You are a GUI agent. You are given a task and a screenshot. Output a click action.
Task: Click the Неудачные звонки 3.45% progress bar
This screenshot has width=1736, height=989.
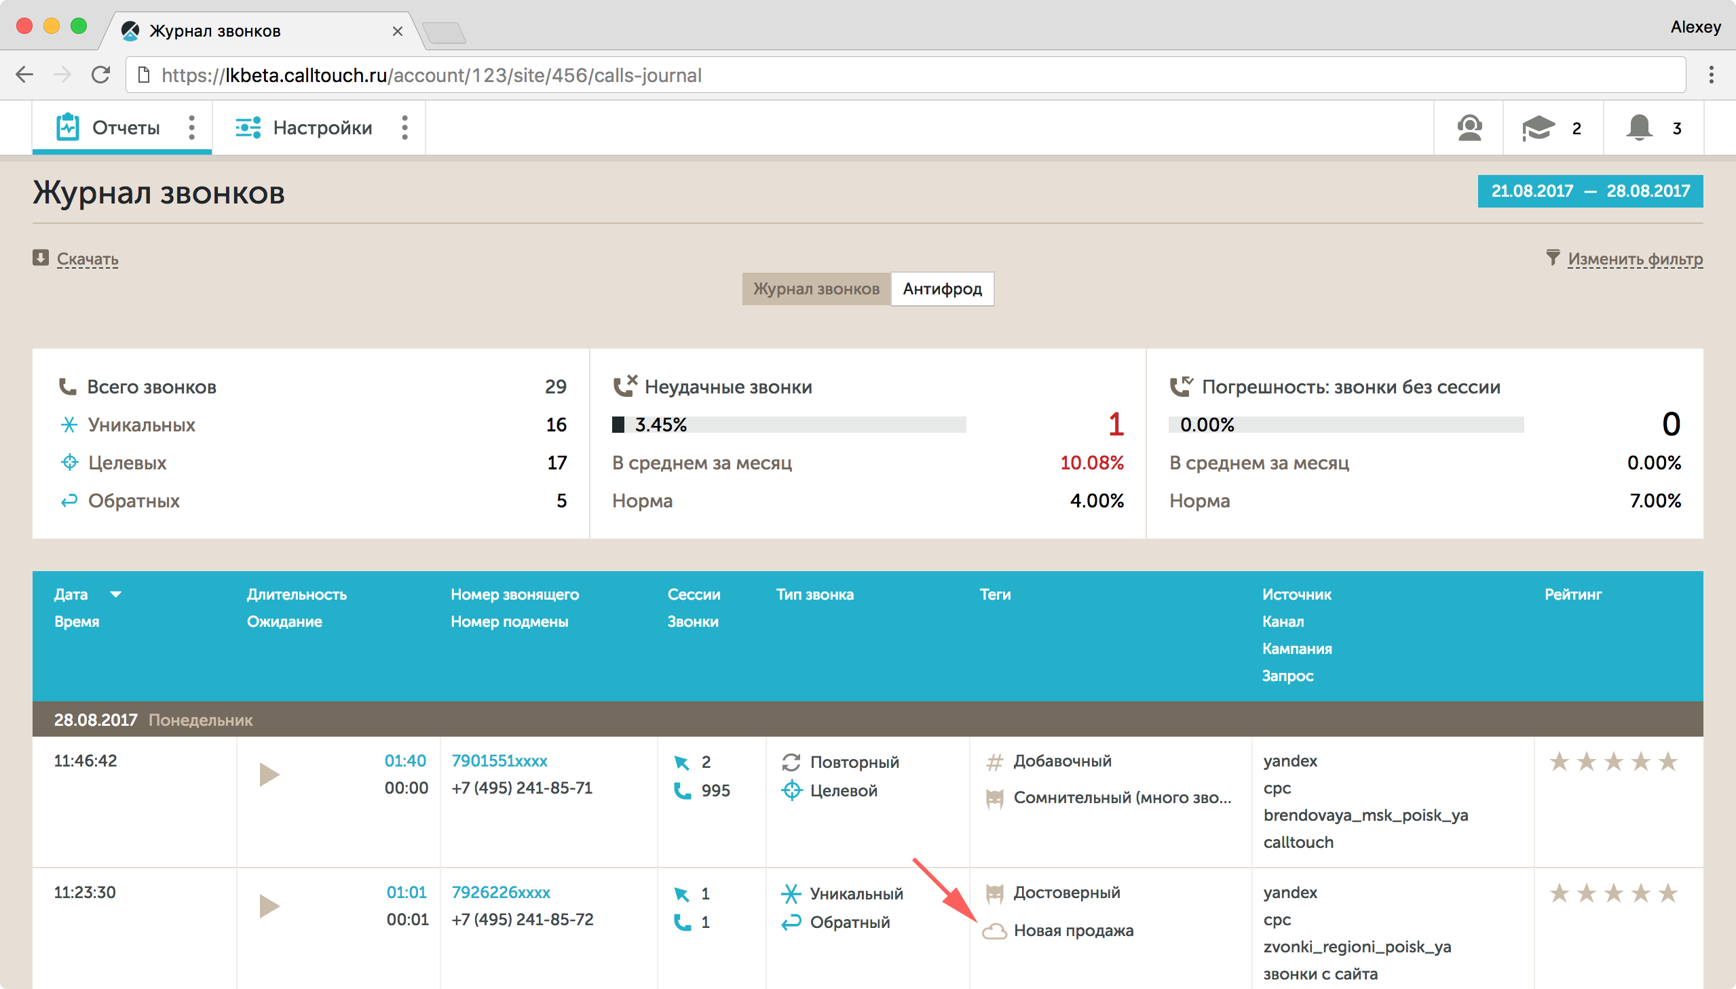[789, 425]
